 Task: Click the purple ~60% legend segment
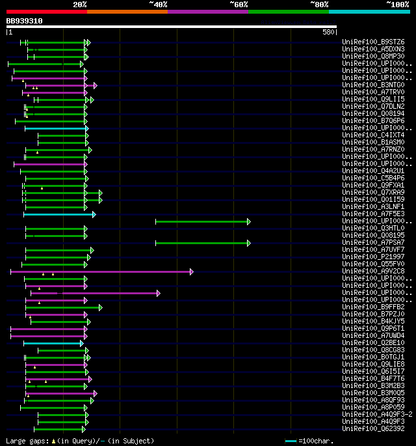[x=208, y=12]
